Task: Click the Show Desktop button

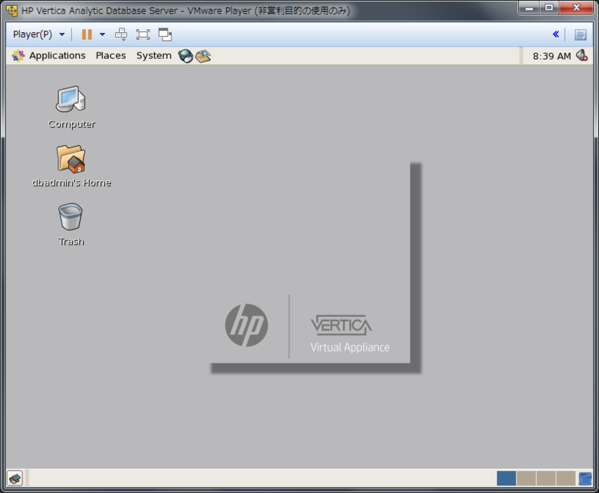Action: [x=15, y=478]
